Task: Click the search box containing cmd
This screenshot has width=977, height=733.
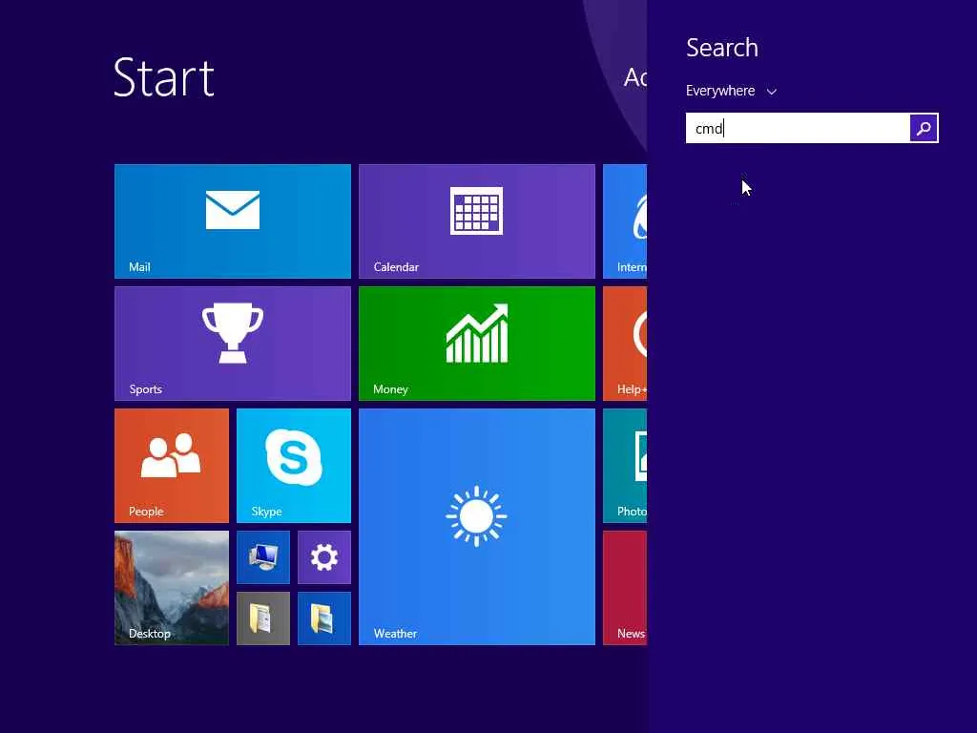Action: [x=798, y=128]
